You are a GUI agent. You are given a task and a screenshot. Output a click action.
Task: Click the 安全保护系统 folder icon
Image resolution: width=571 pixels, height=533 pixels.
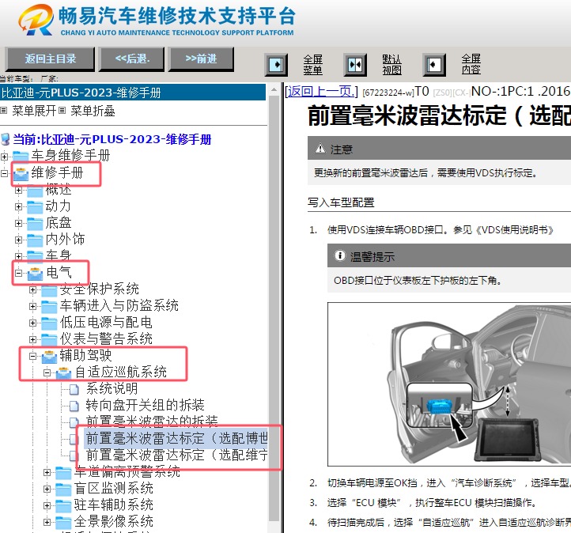(49, 290)
